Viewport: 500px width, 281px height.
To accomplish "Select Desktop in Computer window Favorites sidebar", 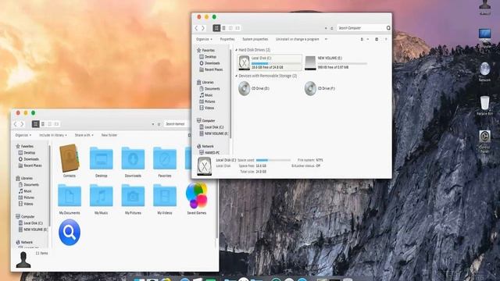I will [x=208, y=57].
